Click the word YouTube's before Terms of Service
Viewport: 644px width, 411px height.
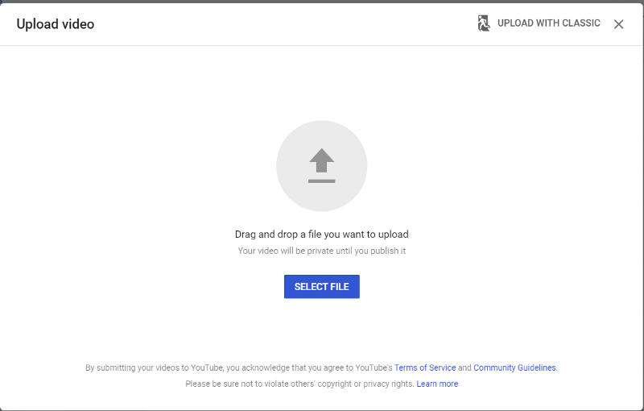(x=374, y=367)
